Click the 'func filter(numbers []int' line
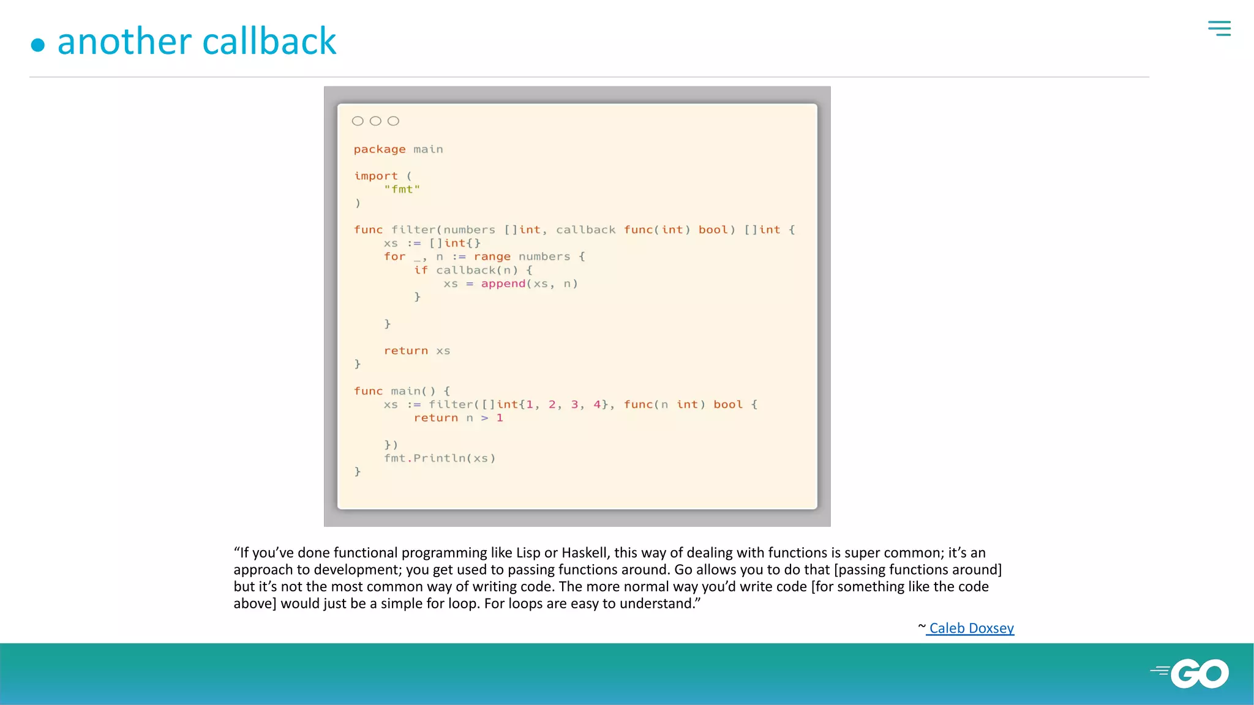 (574, 230)
